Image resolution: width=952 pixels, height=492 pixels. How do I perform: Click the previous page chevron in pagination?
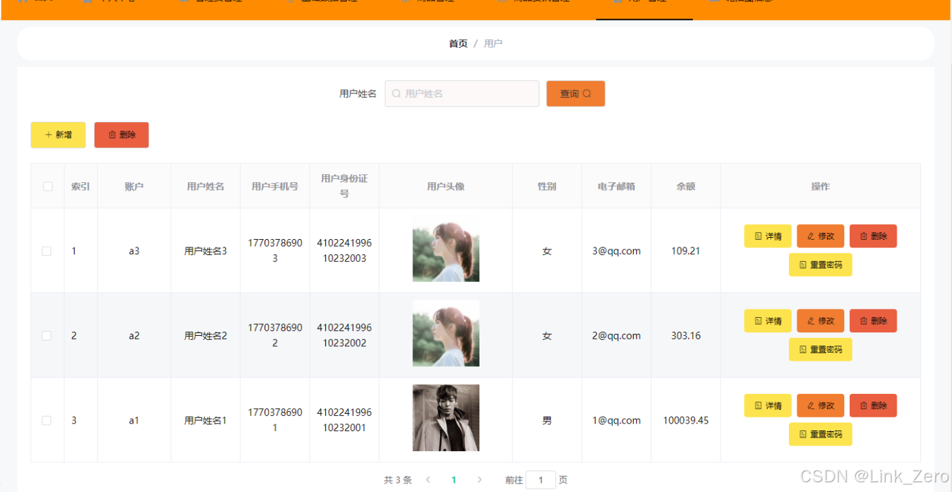click(428, 479)
